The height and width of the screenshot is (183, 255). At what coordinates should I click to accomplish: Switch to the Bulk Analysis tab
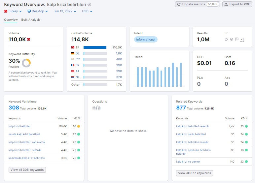[31, 20]
